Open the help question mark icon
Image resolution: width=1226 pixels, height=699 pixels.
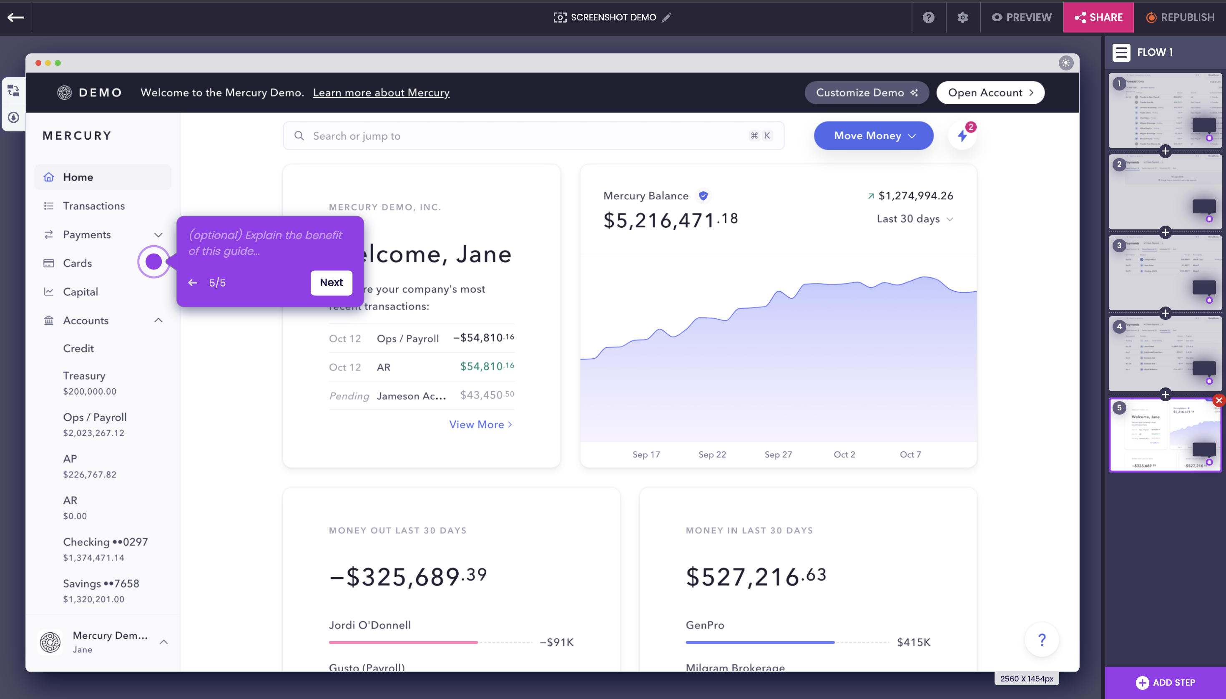coord(928,17)
